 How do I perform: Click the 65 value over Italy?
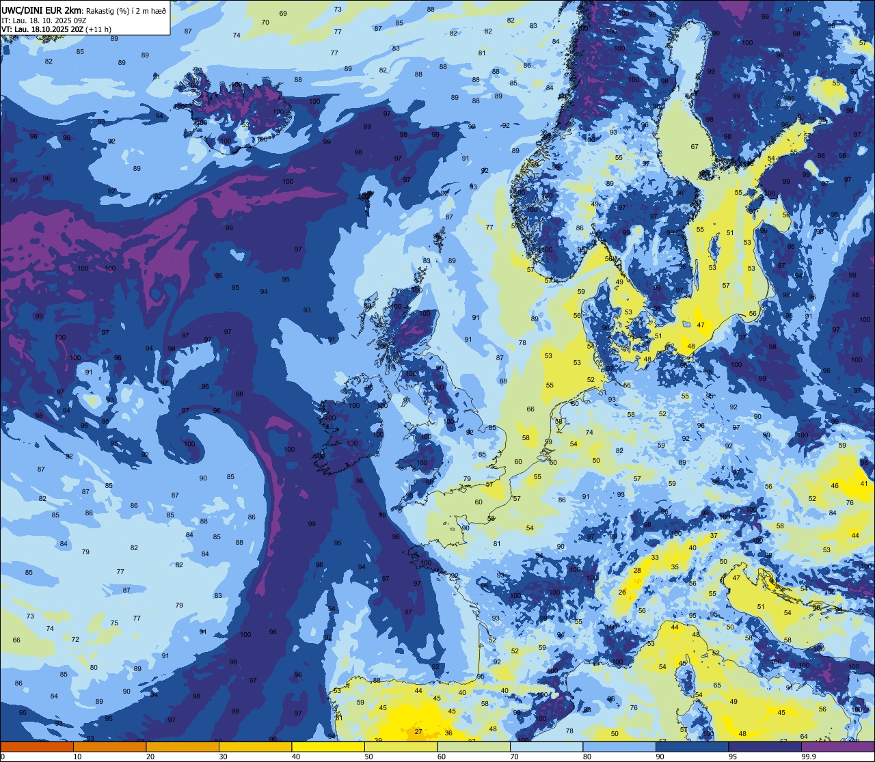tap(717, 685)
